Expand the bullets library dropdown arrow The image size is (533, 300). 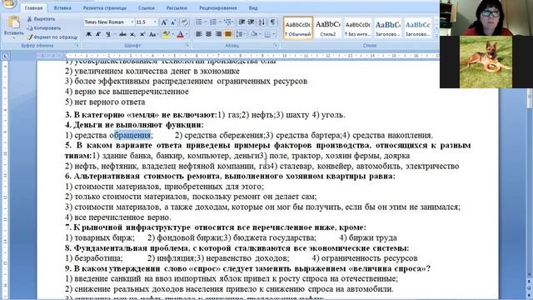click(x=205, y=22)
